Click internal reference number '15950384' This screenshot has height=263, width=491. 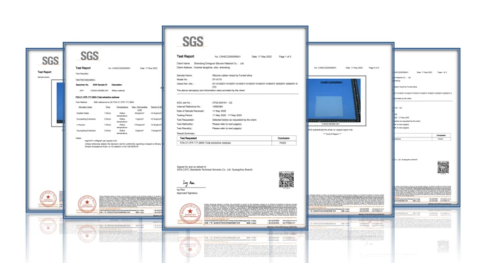(217, 107)
